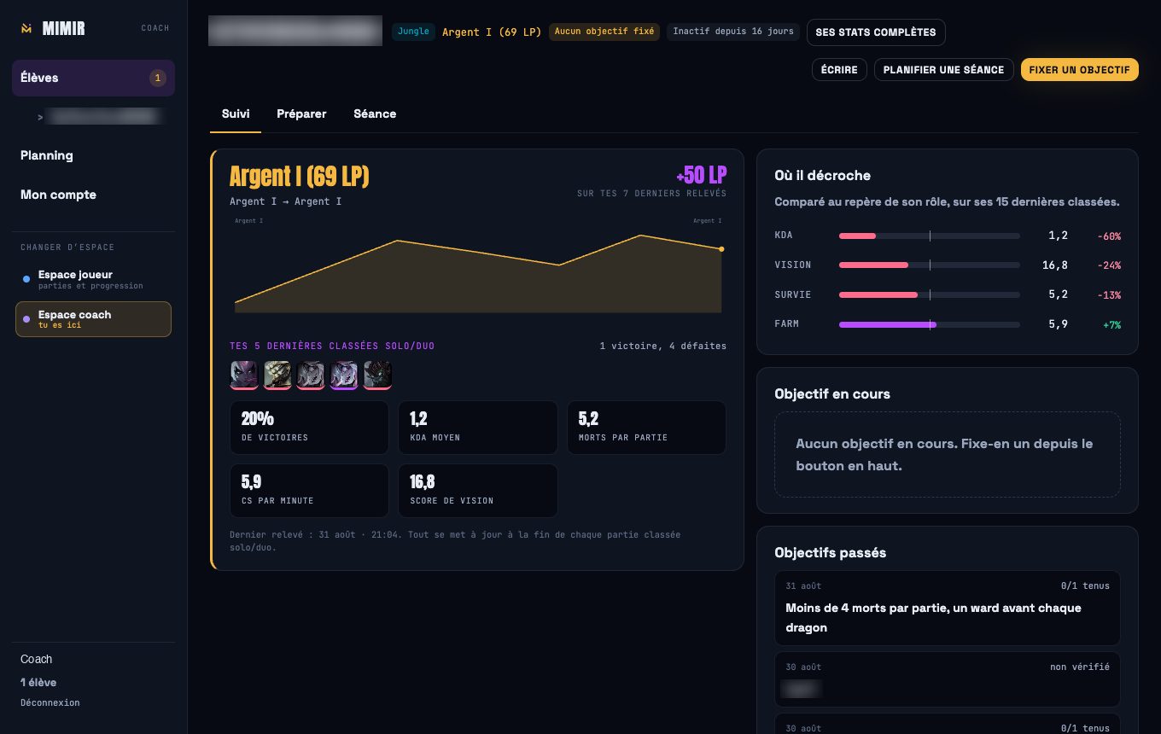The image size is (1161, 734).
Task: Open Ses stats complètes
Action: 876,32
